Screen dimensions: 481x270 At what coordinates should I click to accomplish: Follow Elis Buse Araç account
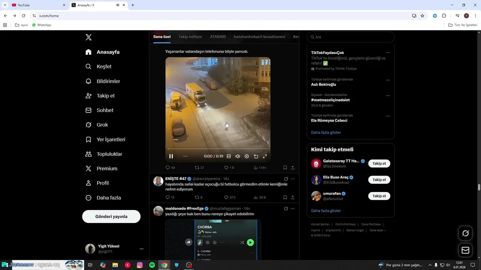pos(379,180)
